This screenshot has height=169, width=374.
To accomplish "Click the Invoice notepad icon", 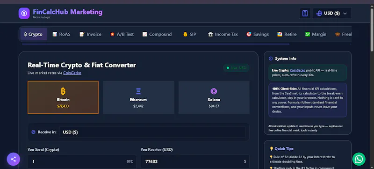I will (82, 34).
